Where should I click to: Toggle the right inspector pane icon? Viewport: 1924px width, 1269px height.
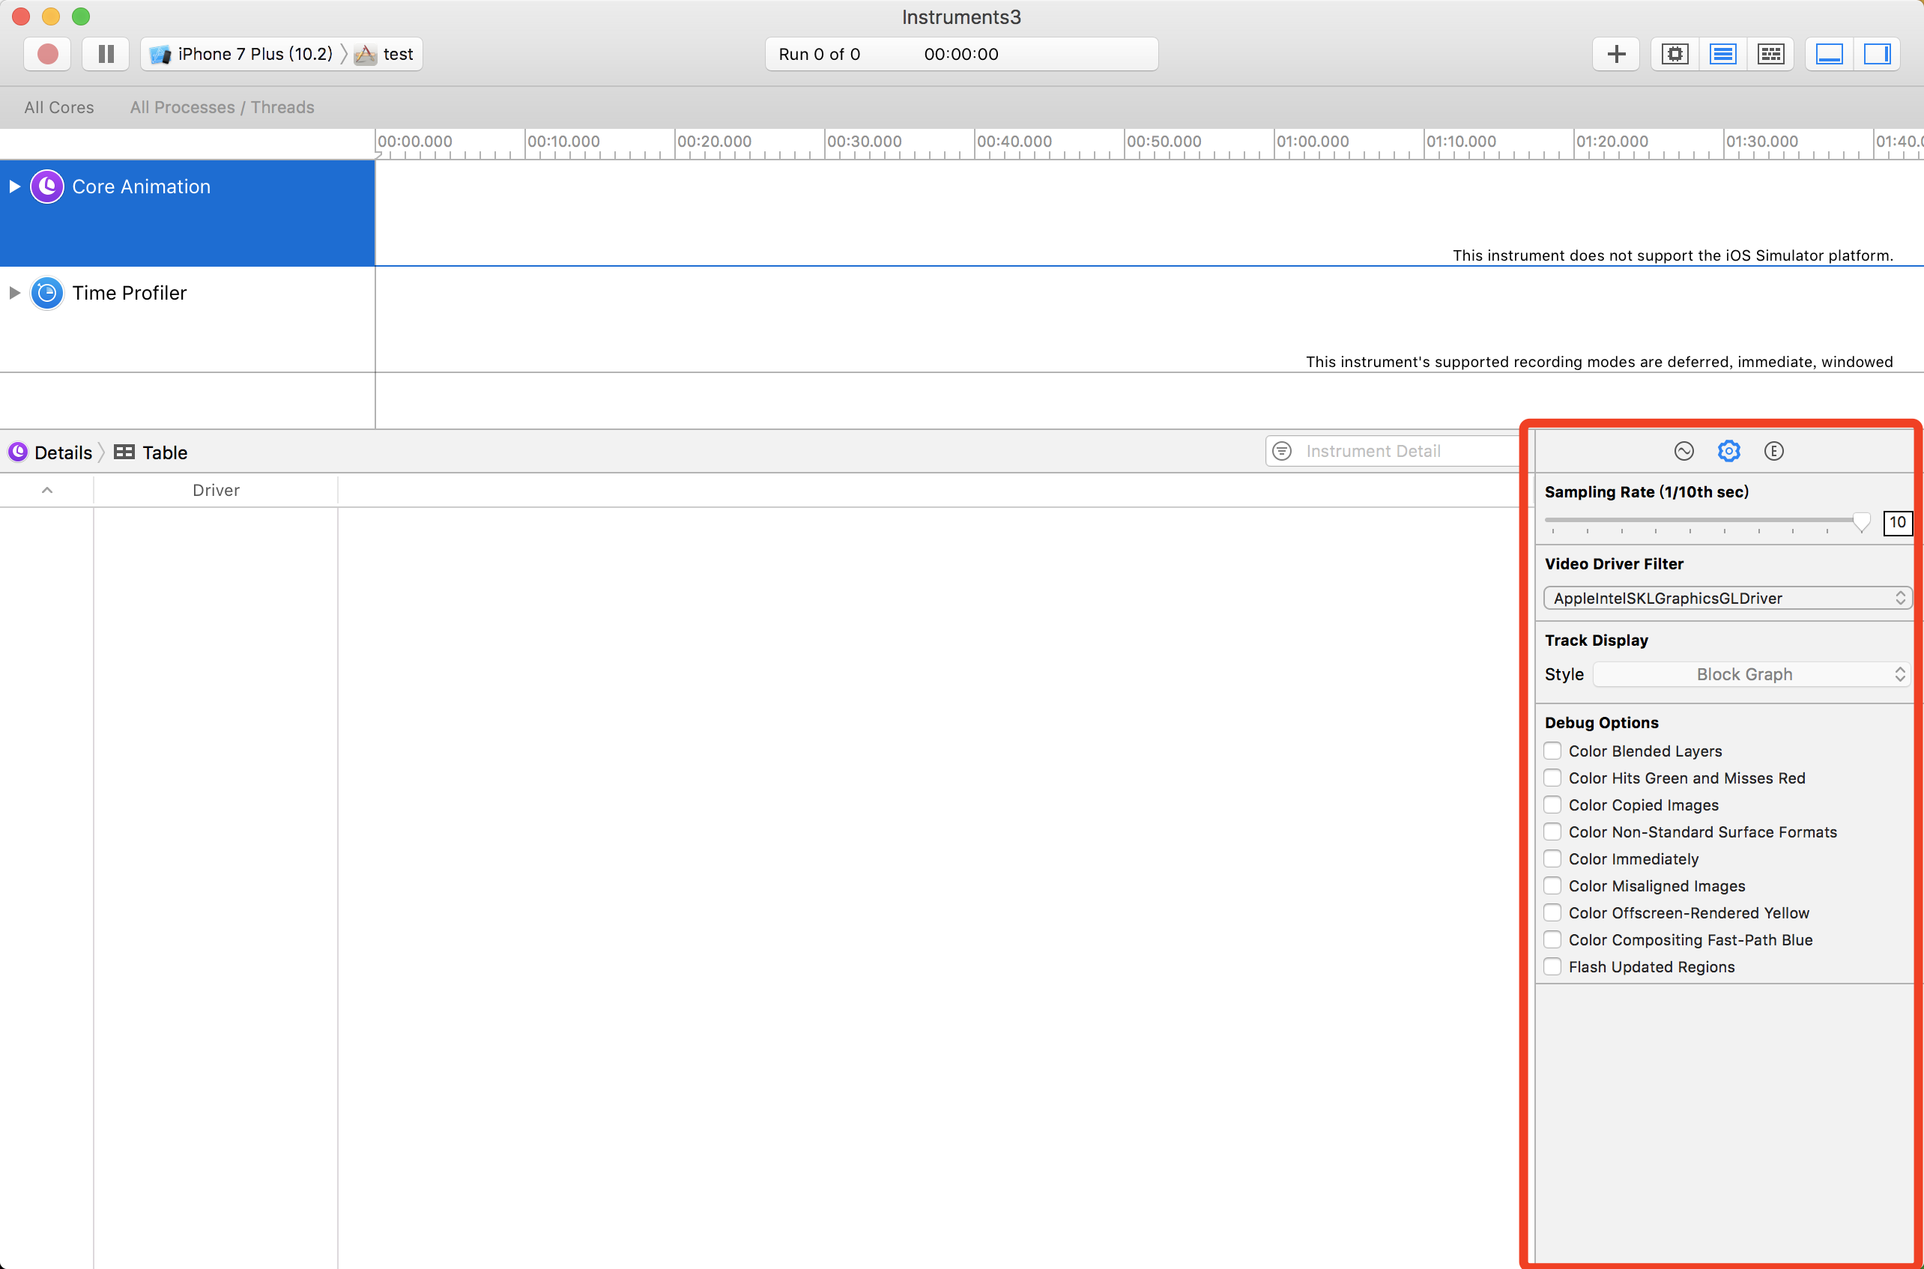pyautogui.click(x=1876, y=54)
